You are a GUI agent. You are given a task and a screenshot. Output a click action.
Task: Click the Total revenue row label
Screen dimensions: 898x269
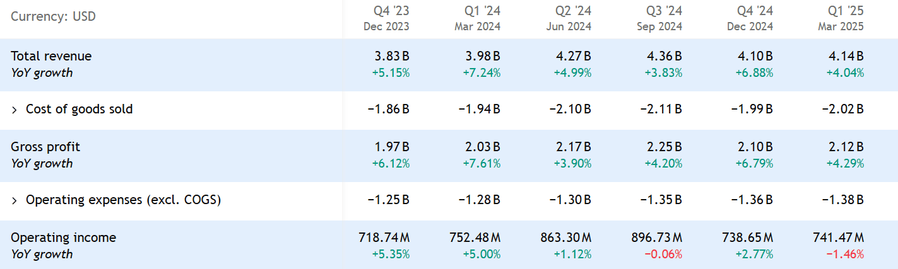click(x=51, y=56)
